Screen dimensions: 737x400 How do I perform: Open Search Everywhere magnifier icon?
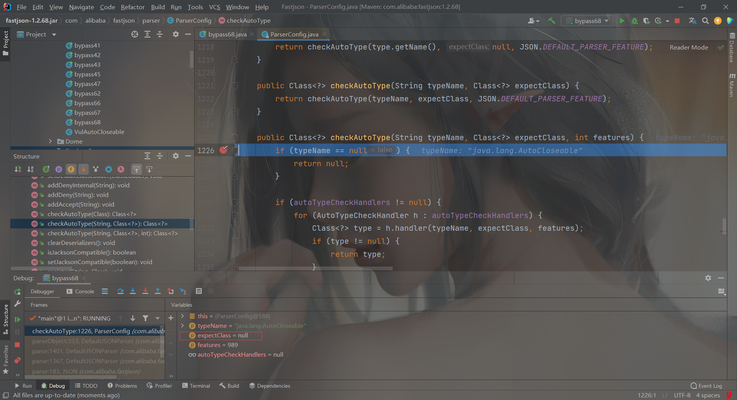pyautogui.click(x=705, y=21)
